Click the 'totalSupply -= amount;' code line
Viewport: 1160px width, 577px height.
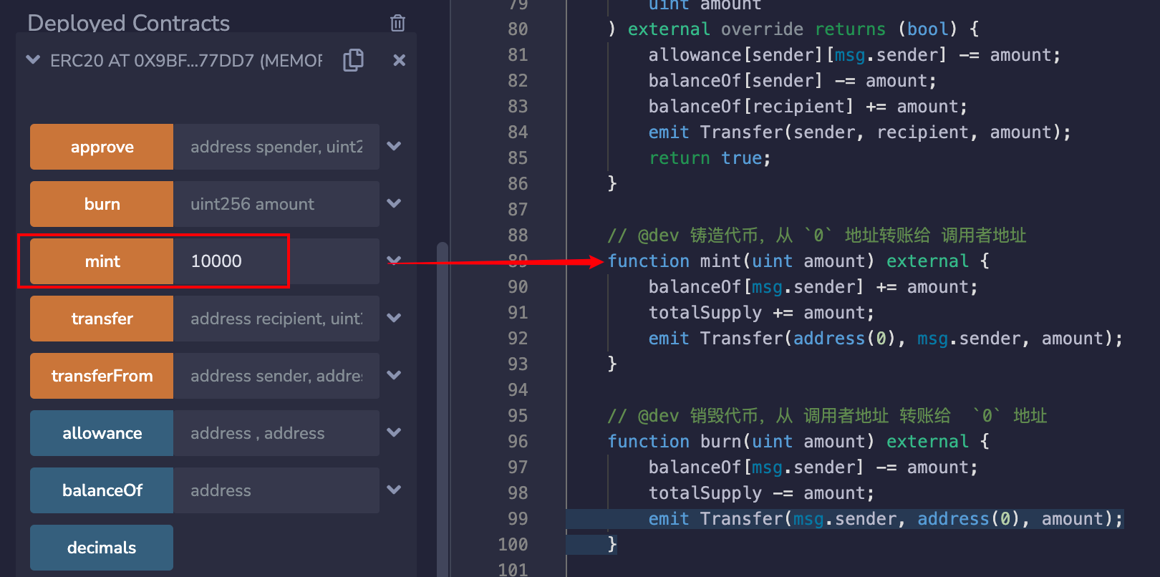tap(761, 493)
